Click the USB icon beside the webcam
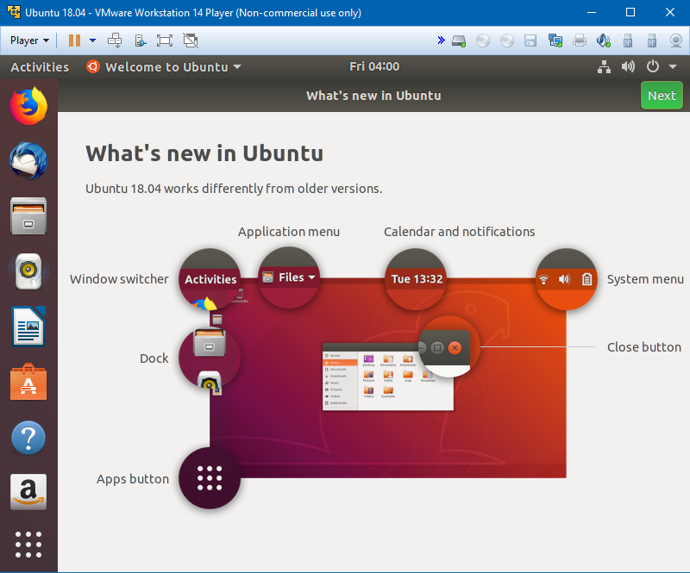The height and width of the screenshot is (573, 690). [652, 40]
